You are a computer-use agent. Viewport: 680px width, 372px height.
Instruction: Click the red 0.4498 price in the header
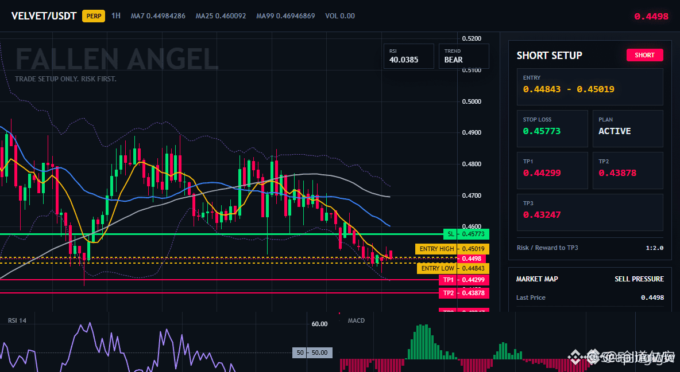tap(651, 17)
